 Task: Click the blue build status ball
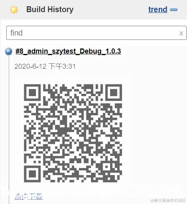[9, 51]
